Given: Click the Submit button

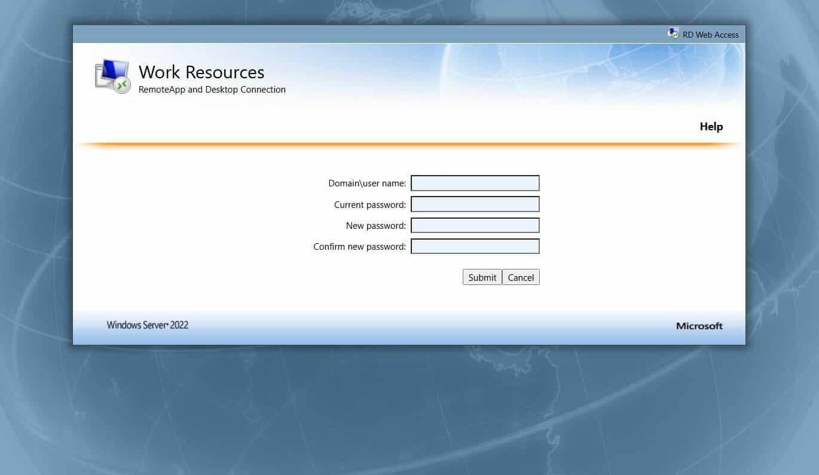Looking at the screenshot, I should (482, 277).
